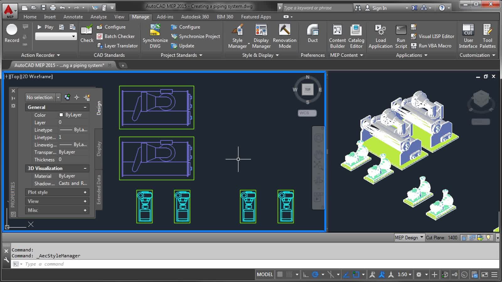Open CAD Standards Configure
502x282 pixels.
click(111, 27)
